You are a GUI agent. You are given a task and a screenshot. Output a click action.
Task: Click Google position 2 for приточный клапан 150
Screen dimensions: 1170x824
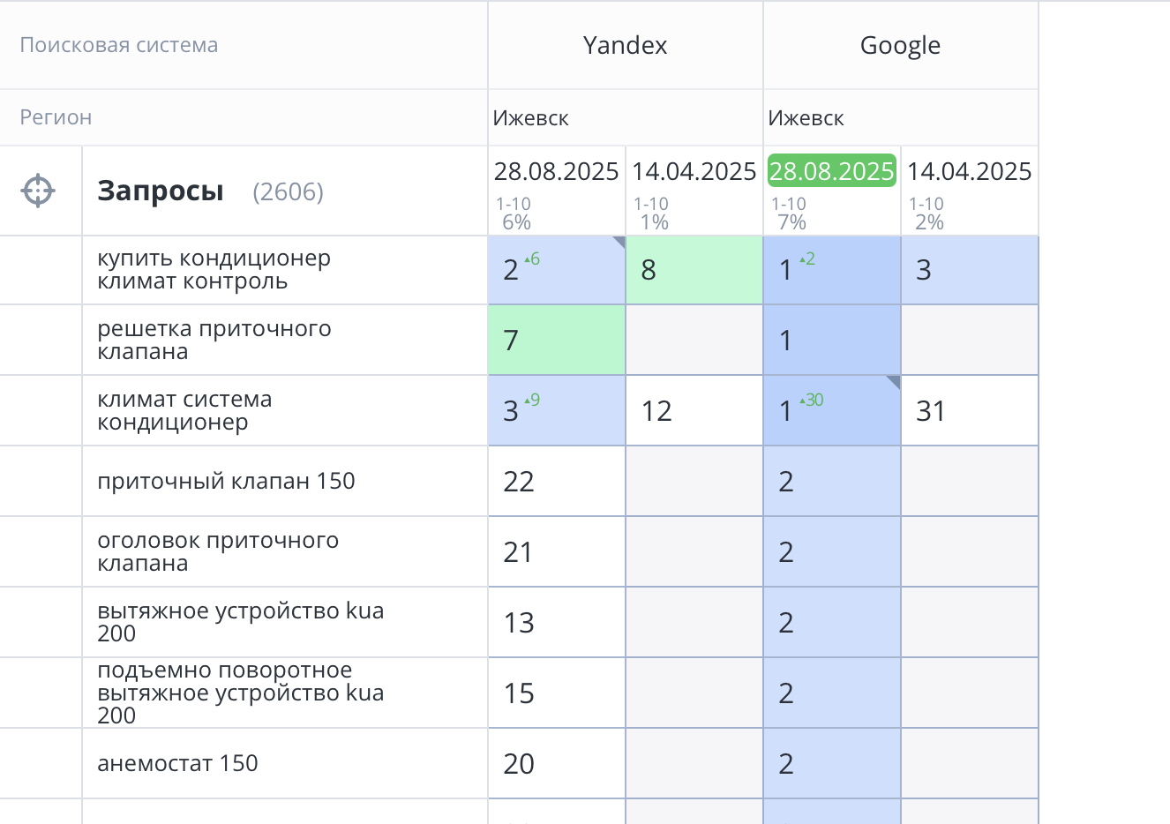click(x=832, y=482)
